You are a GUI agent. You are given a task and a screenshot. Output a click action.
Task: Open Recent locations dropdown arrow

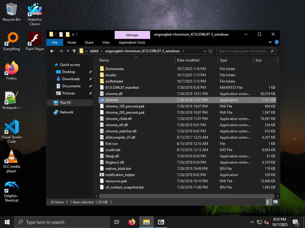click(x=68, y=51)
